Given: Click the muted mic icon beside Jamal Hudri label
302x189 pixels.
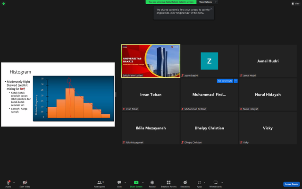Looking at the screenshot, I should (x=241, y=76).
